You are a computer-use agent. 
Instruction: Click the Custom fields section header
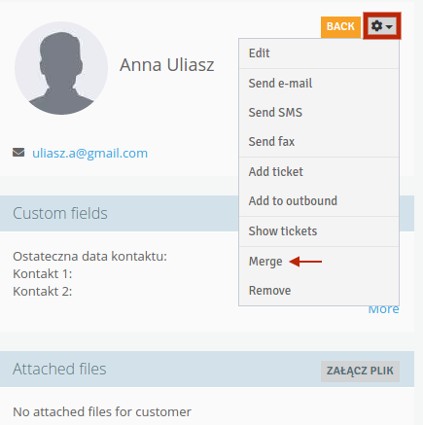[x=60, y=213]
